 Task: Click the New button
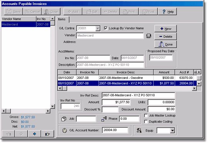(x=165, y=29)
